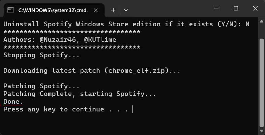
Task: Expand the new tab profile dropdown
Action: point(126,10)
